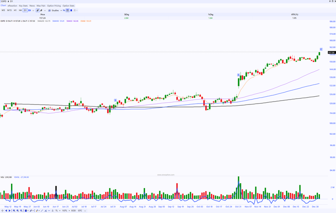Select the D1 daily timeframe
The height and width of the screenshot is (213, 336).
click(x=25, y=10)
